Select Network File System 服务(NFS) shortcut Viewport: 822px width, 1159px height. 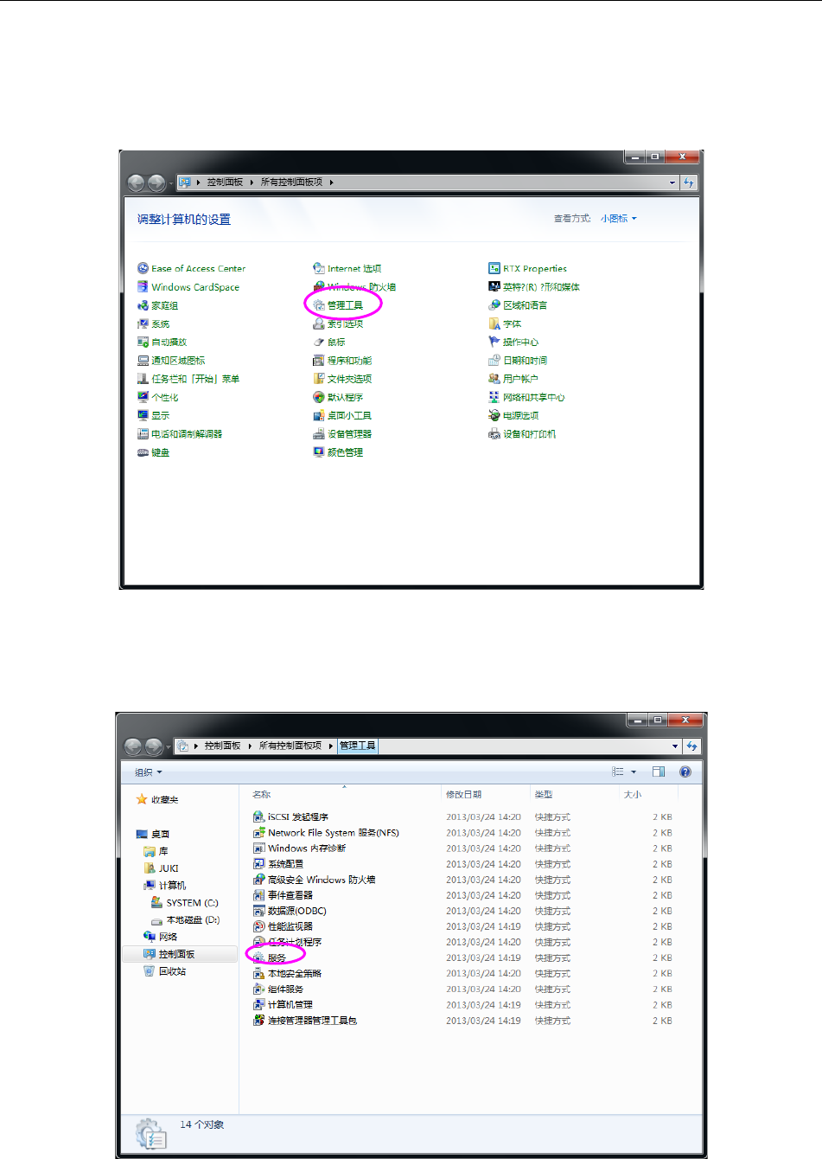click(326, 832)
